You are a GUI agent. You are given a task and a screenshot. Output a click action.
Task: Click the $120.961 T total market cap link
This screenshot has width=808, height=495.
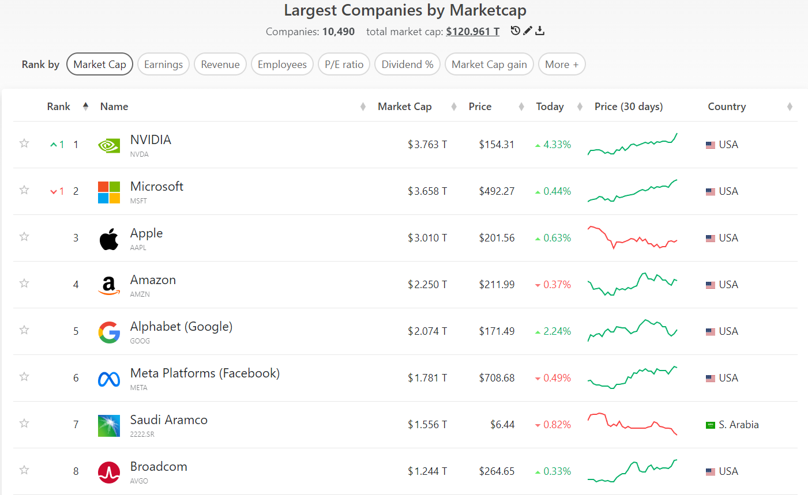coord(473,32)
